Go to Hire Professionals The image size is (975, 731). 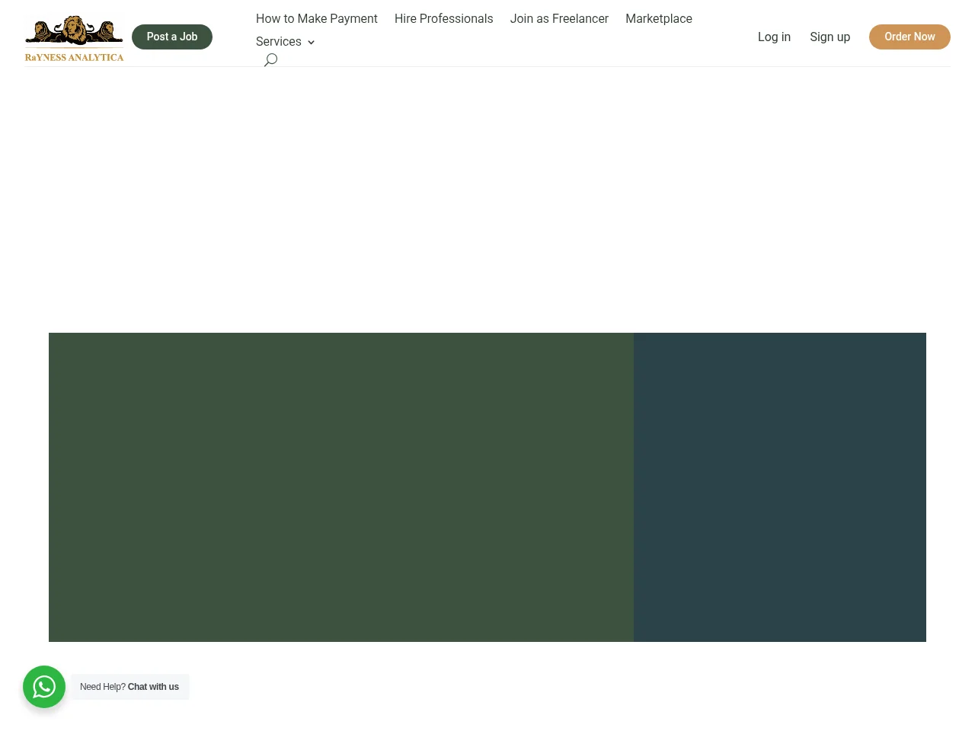[x=443, y=19]
